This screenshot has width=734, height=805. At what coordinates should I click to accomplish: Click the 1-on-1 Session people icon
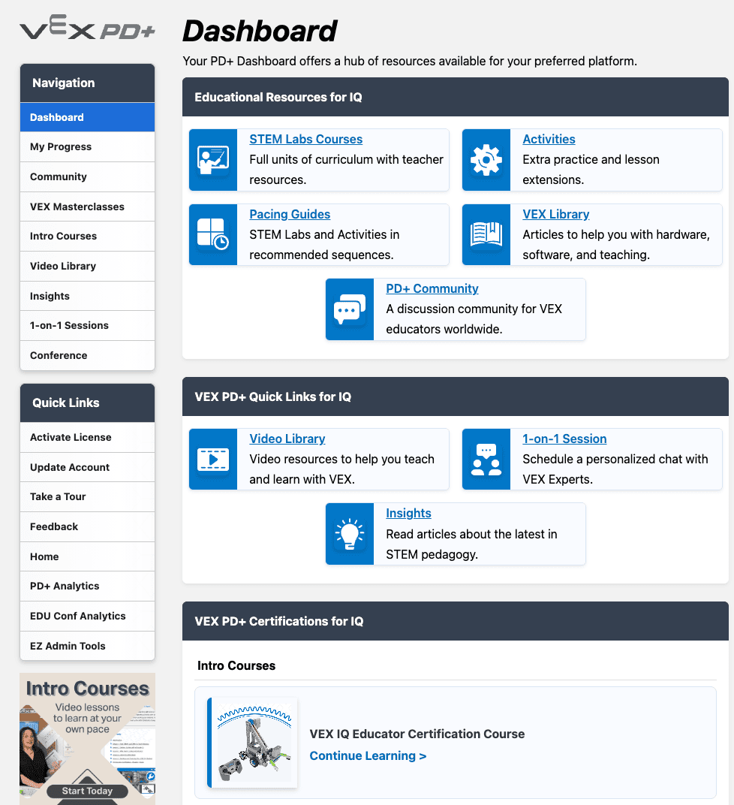click(486, 459)
